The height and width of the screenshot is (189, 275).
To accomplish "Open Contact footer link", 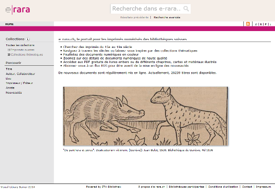I will pyautogui.click(x=247, y=187).
